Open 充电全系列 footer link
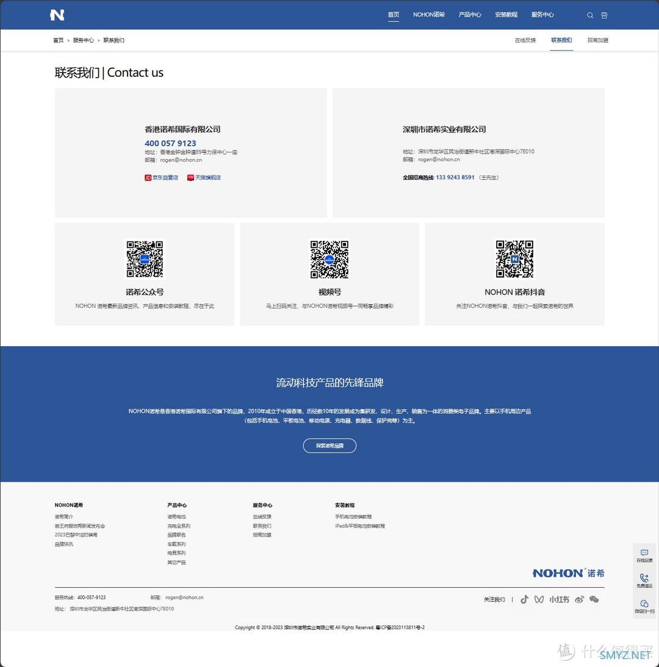This screenshot has height=667, width=659. (x=179, y=526)
